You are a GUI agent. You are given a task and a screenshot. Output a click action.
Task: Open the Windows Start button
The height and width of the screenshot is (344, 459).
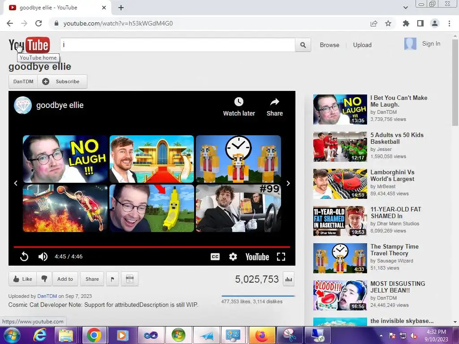point(12,335)
